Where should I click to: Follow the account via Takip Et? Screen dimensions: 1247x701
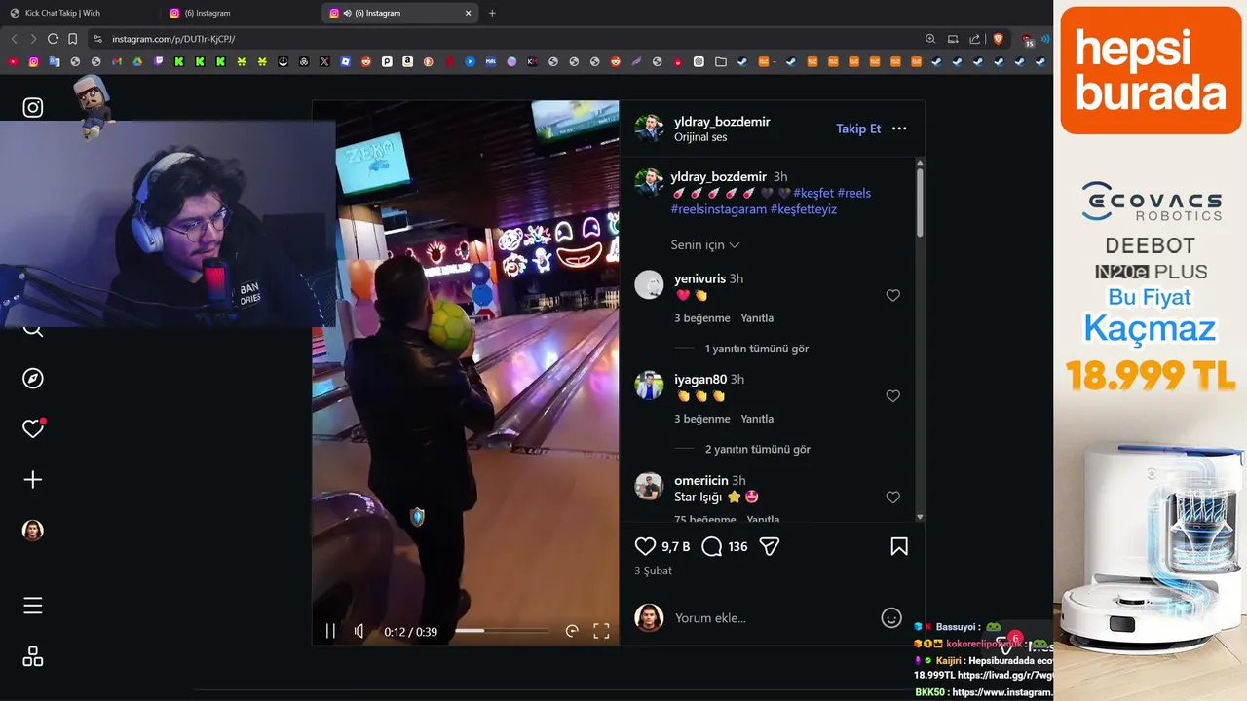coord(858,129)
